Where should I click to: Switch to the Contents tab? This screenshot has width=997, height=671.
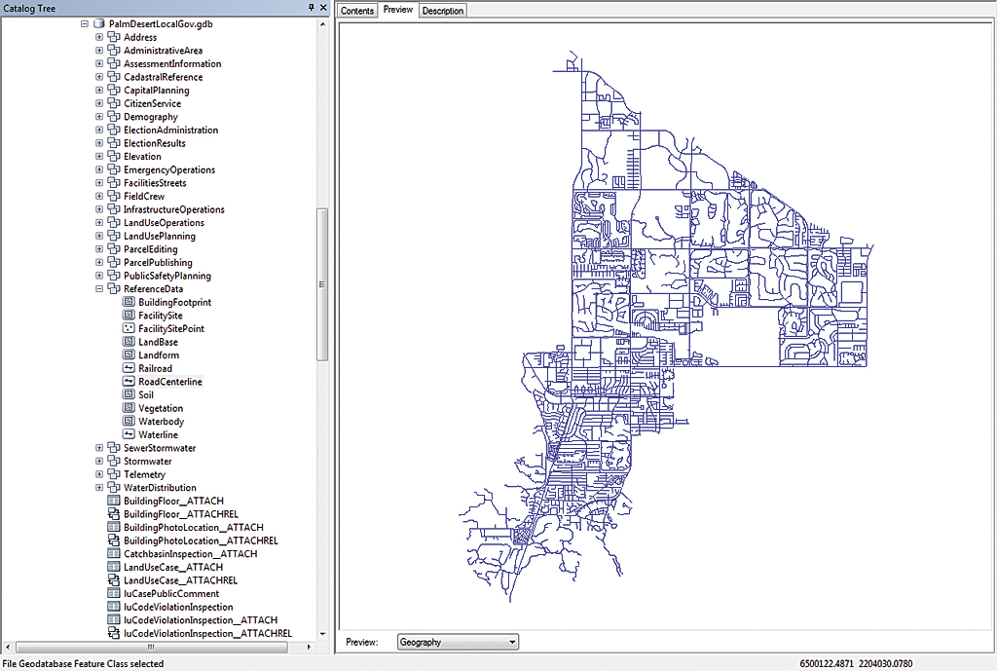[356, 11]
